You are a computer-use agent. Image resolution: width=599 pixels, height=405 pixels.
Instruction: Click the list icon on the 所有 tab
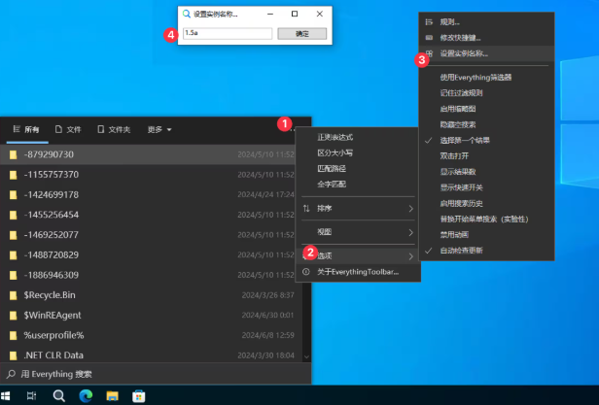(17, 129)
